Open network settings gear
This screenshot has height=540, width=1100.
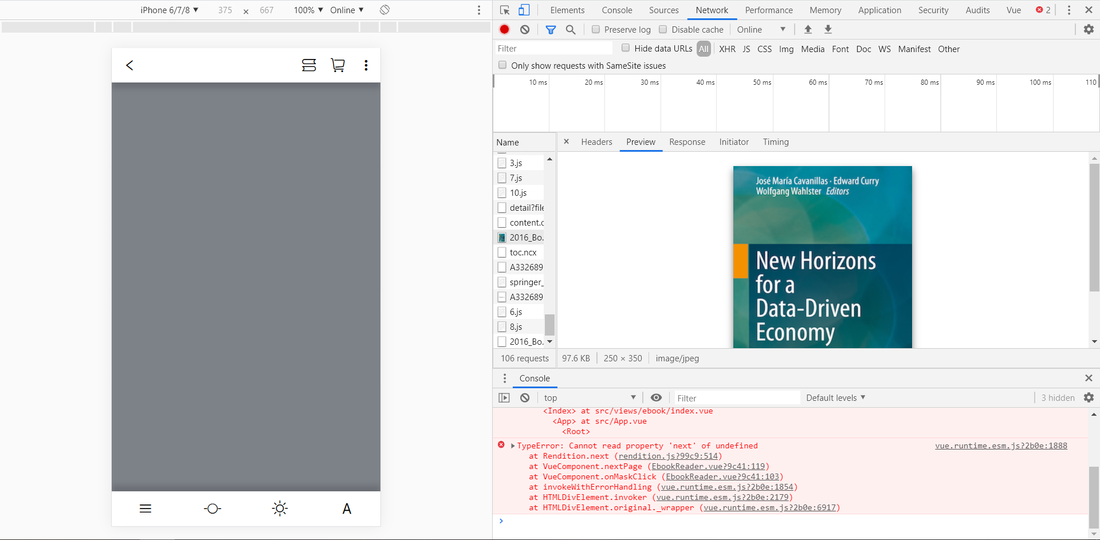(1089, 29)
